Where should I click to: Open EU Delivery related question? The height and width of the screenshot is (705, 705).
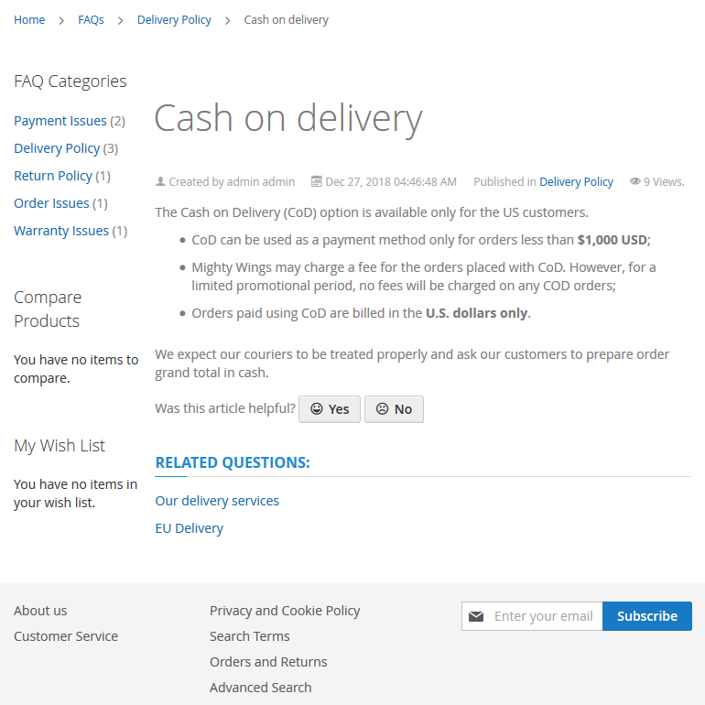(189, 528)
